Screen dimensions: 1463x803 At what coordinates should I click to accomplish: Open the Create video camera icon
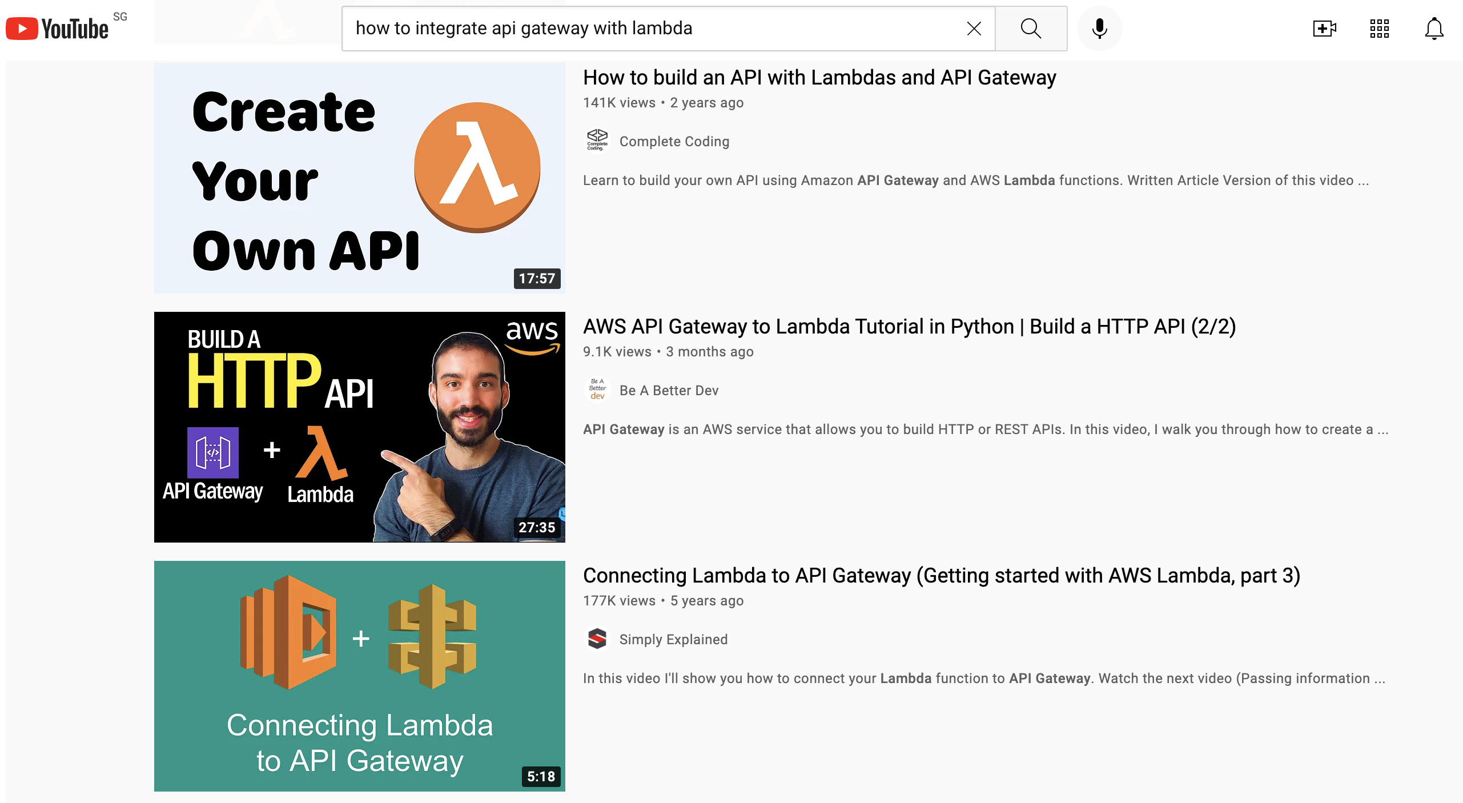click(1324, 29)
